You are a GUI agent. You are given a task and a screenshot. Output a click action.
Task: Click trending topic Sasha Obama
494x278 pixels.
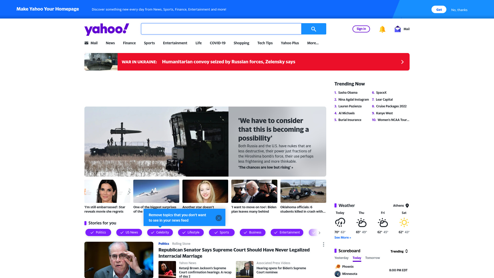coord(348,93)
